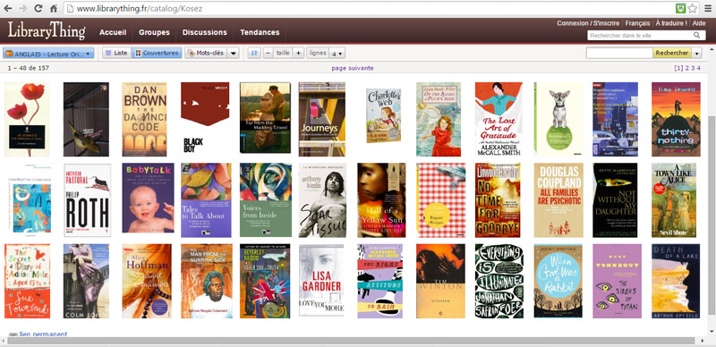Open Everything Is Illuminated cover
This screenshot has height=347, width=716.
499,281
